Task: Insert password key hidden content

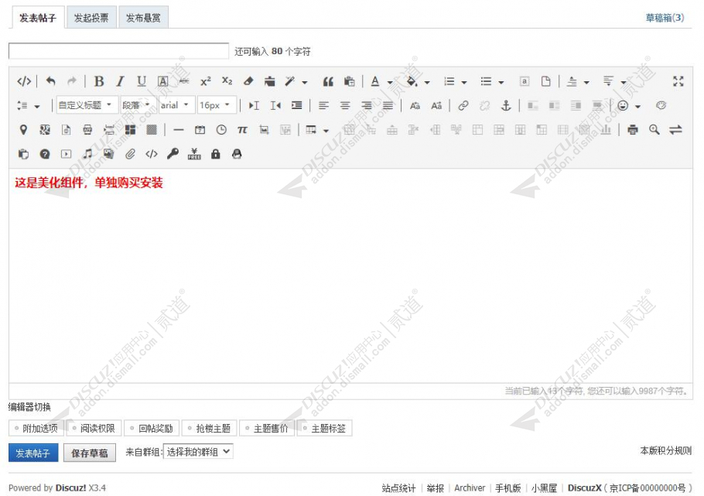Action: [x=173, y=154]
